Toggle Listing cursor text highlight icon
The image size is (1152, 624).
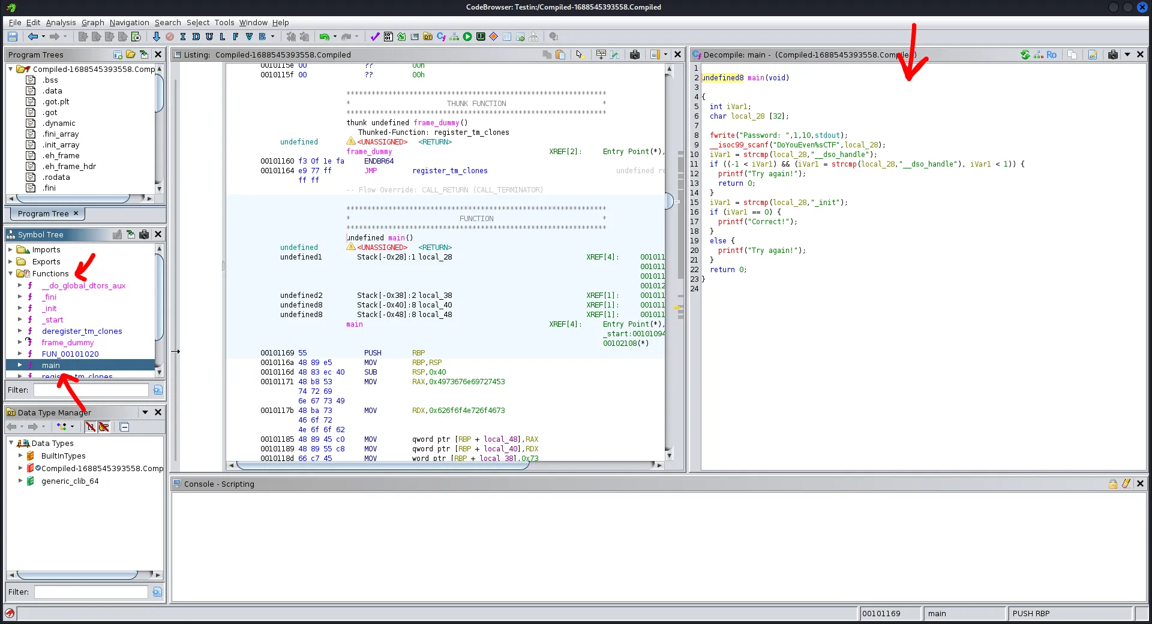coord(579,55)
